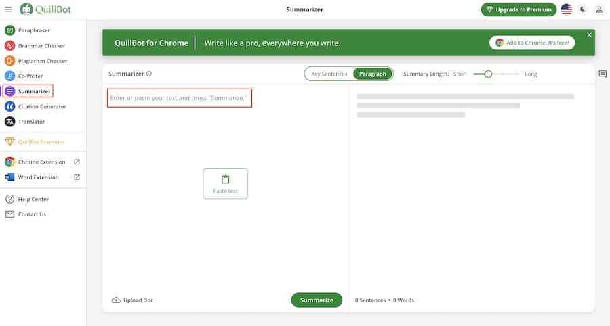Click the Paste text clipboard button
610x326 pixels.
tap(225, 183)
